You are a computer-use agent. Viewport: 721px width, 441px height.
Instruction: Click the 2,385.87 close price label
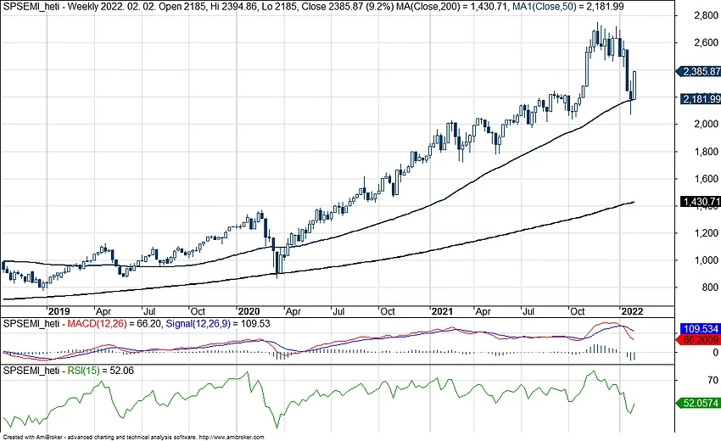[x=699, y=71]
